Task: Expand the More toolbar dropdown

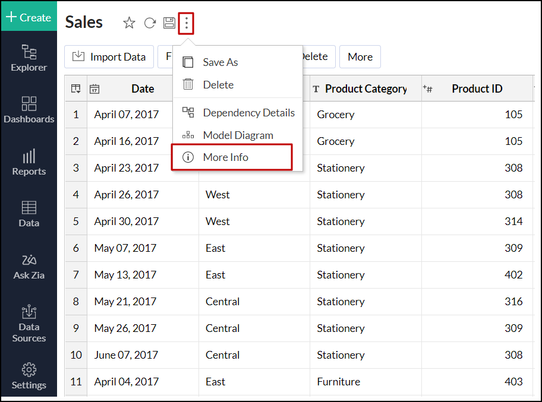Action: coord(360,57)
